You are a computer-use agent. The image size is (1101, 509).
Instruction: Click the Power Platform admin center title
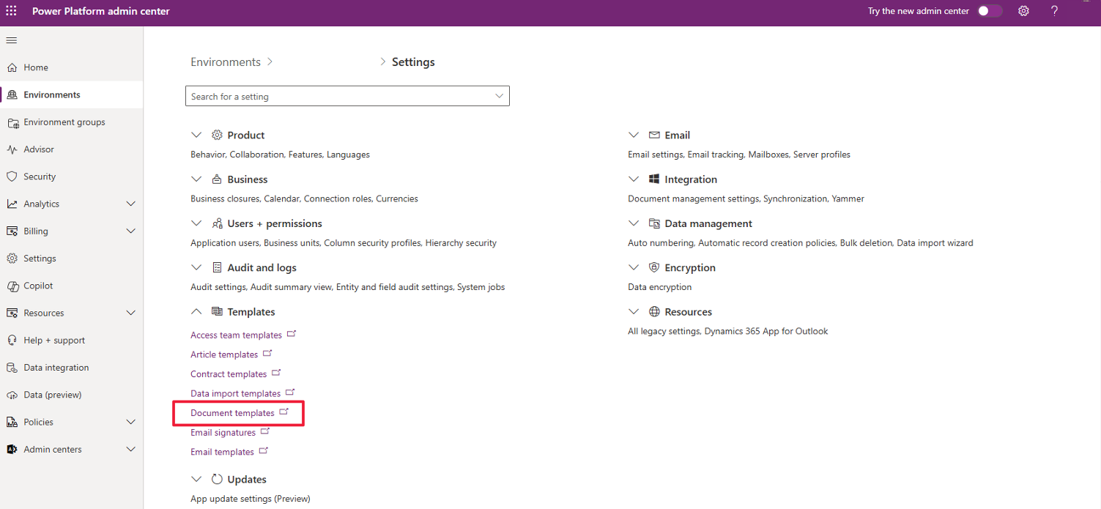(101, 11)
